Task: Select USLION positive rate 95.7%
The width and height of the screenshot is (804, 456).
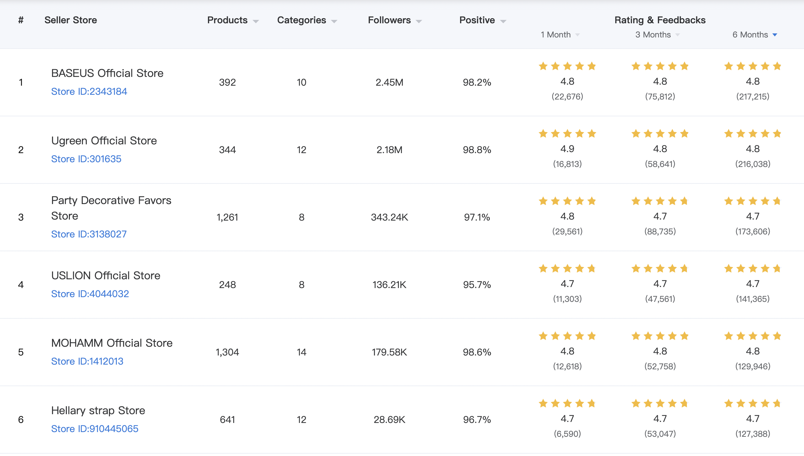Action: pos(477,285)
